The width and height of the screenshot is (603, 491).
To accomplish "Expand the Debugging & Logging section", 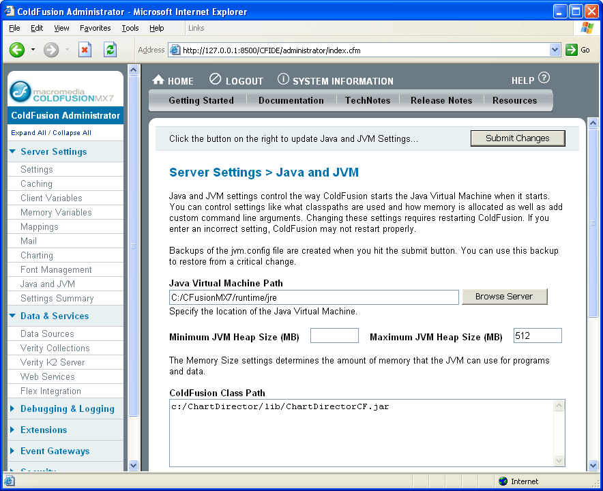I will coord(12,408).
